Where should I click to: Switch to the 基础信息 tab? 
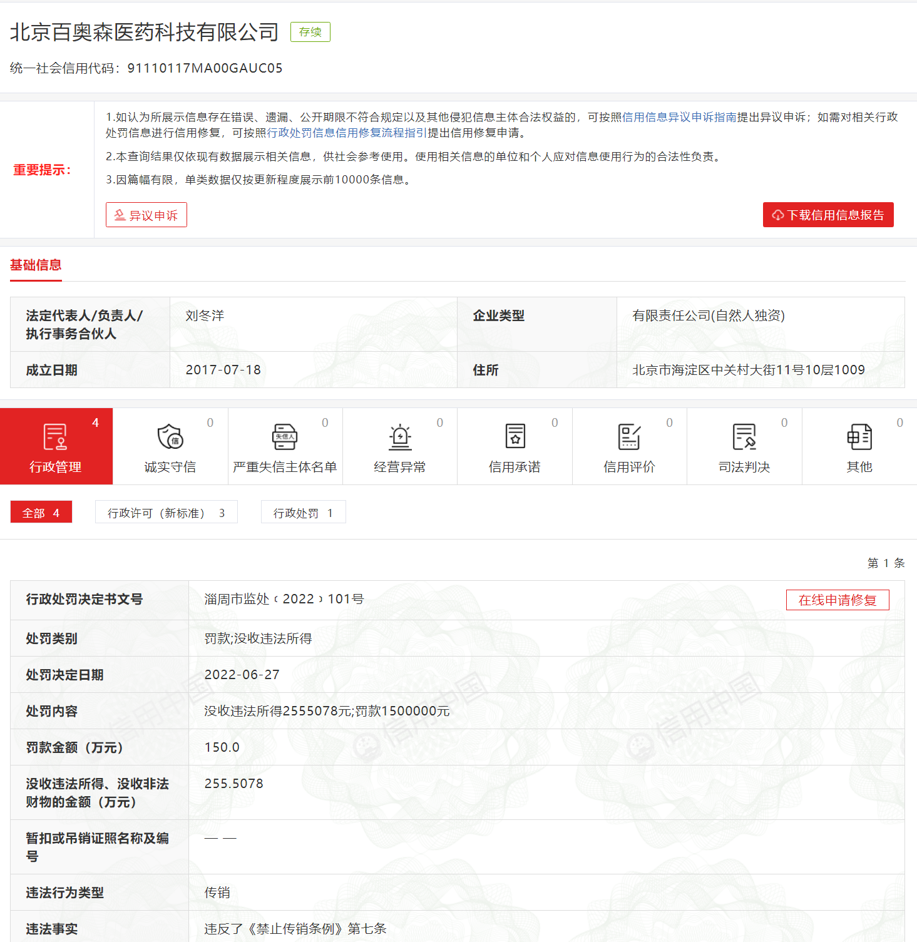click(x=36, y=265)
